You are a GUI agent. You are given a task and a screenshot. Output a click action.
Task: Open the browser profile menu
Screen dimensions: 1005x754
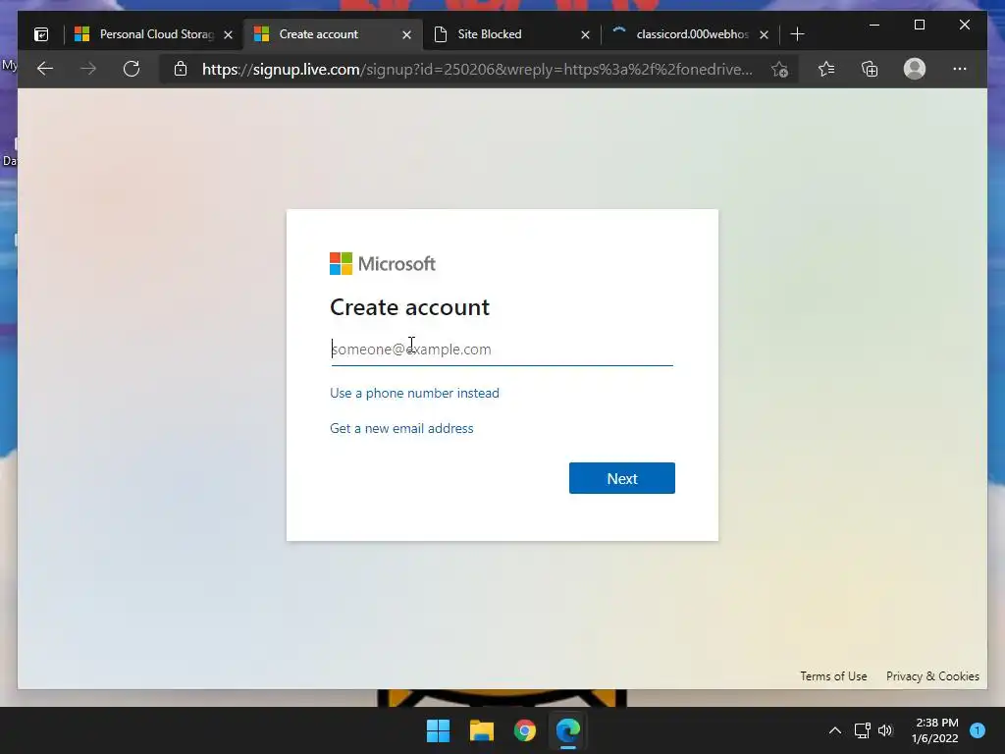click(915, 69)
